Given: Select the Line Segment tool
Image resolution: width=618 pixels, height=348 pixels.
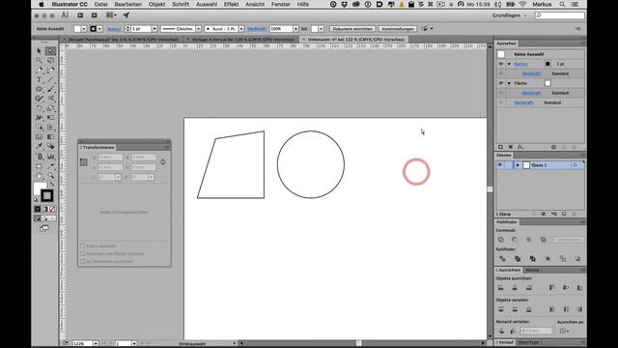Looking at the screenshot, I should [50, 79].
